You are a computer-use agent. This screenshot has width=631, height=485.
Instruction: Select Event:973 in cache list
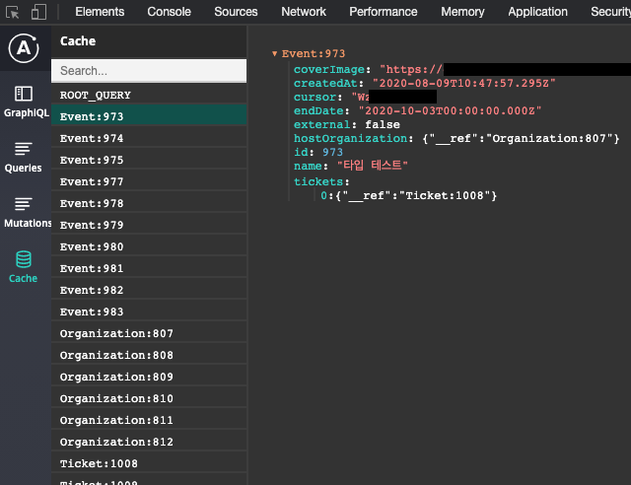pyautogui.click(x=149, y=116)
